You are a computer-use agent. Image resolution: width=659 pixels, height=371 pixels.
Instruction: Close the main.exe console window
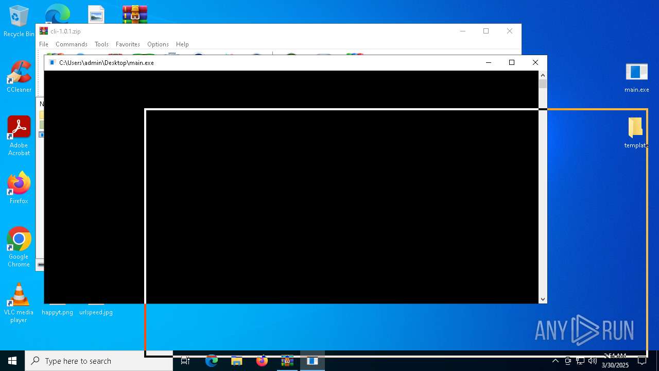point(535,62)
